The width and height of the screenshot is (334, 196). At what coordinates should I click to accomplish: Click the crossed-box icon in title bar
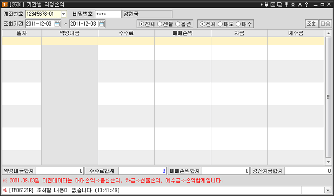click(273, 4)
